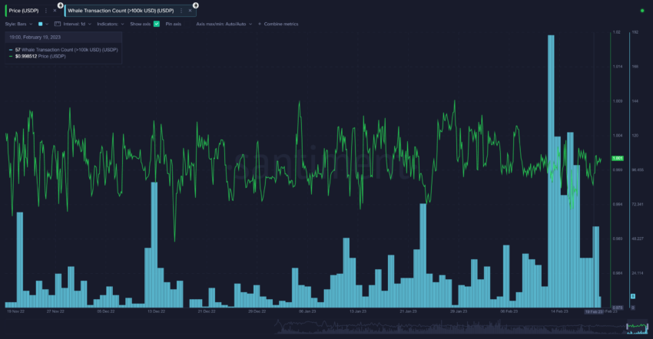Image resolution: width=653 pixels, height=339 pixels.
Task: Click the 19 Nov 22 date label
Action: (16, 311)
